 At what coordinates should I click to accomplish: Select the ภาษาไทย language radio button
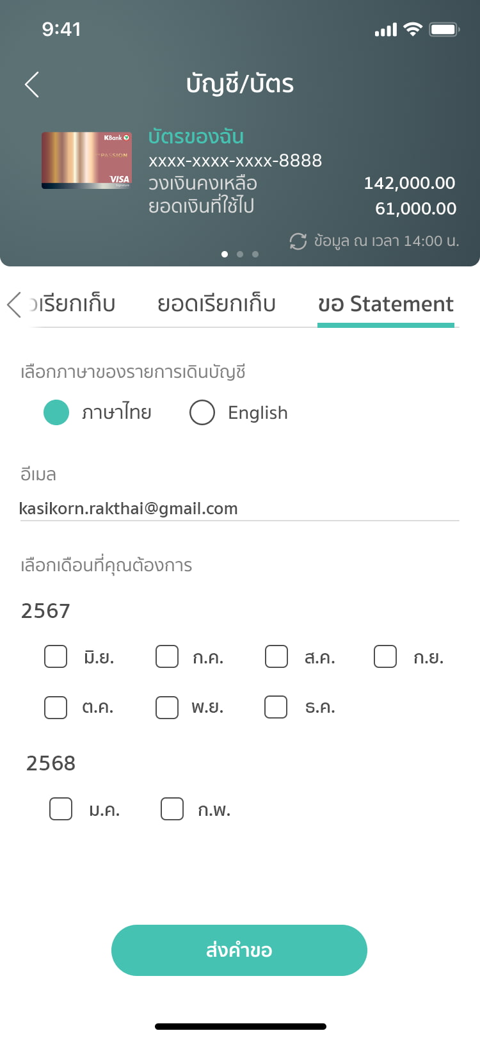[x=56, y=412]
